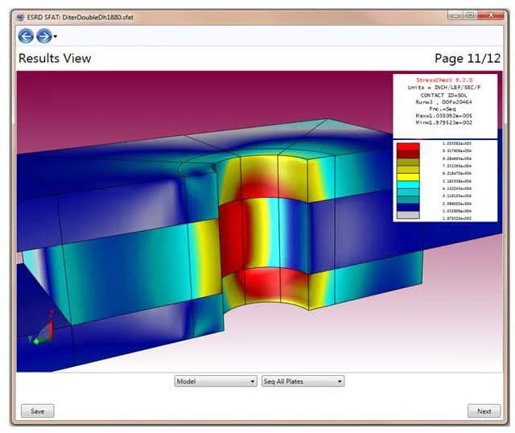515x433 pixels.
Task: Minimize the ESRD SFAT window
Action: point(453,14)
